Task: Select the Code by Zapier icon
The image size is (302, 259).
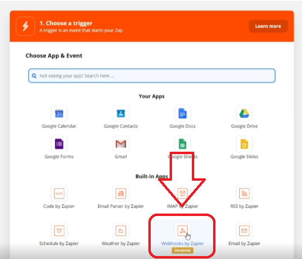Action: point(59,193)
